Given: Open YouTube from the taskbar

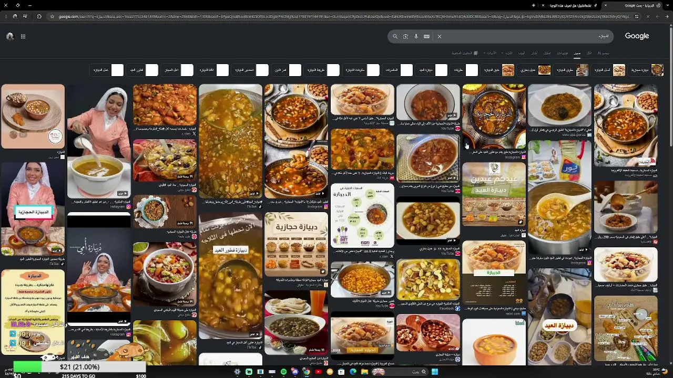Looking at the screenshot, I should click(318, 372).
